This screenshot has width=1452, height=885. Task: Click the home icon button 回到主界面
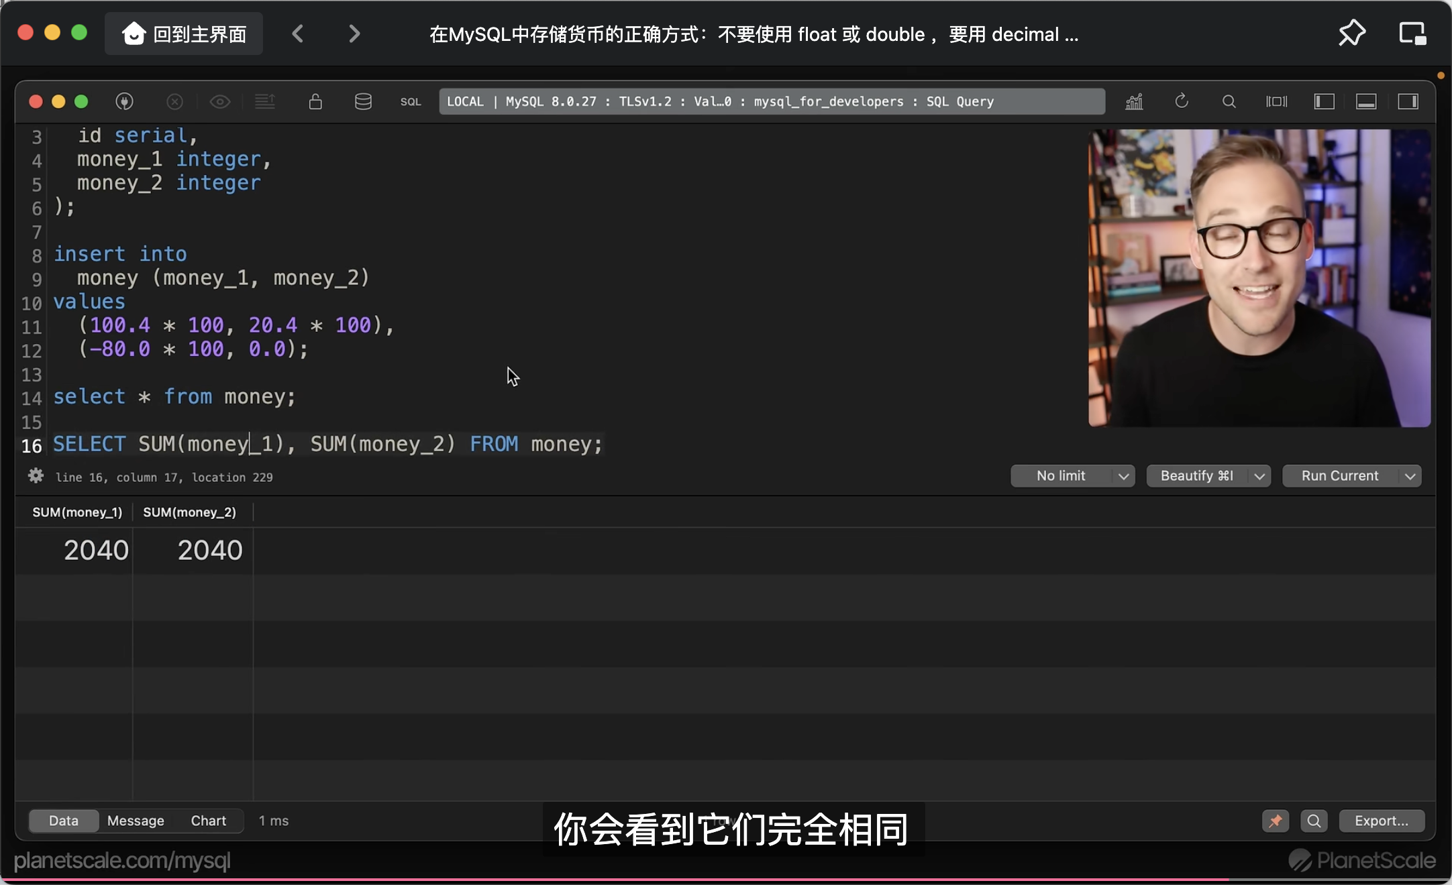coord(184,34)
